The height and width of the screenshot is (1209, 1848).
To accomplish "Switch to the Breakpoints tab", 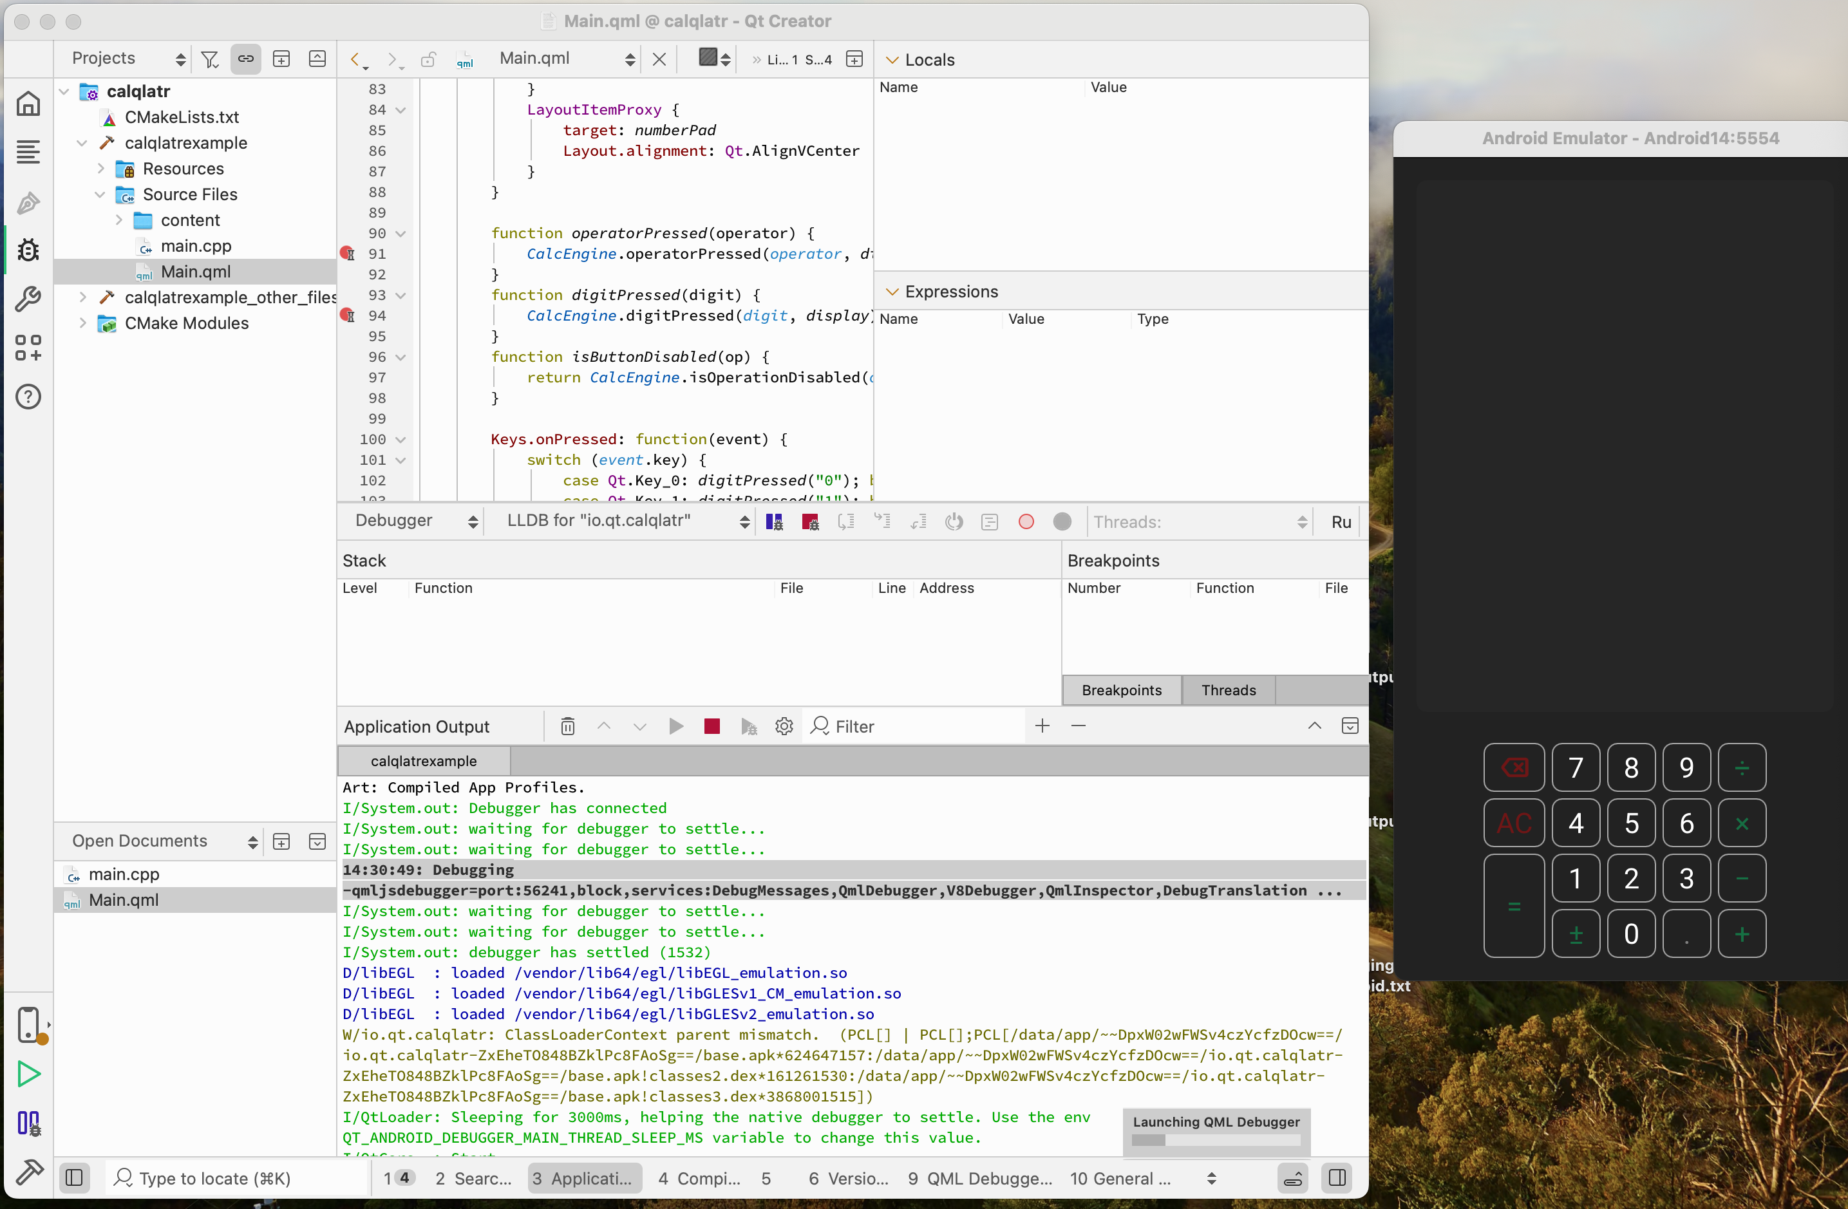I will click(x=1121, y=689).
